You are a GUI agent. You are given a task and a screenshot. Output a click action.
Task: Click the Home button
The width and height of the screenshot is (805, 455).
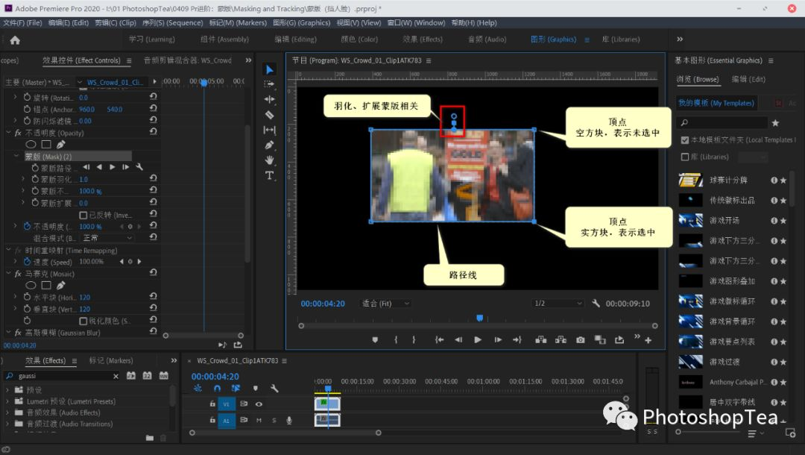15,40
